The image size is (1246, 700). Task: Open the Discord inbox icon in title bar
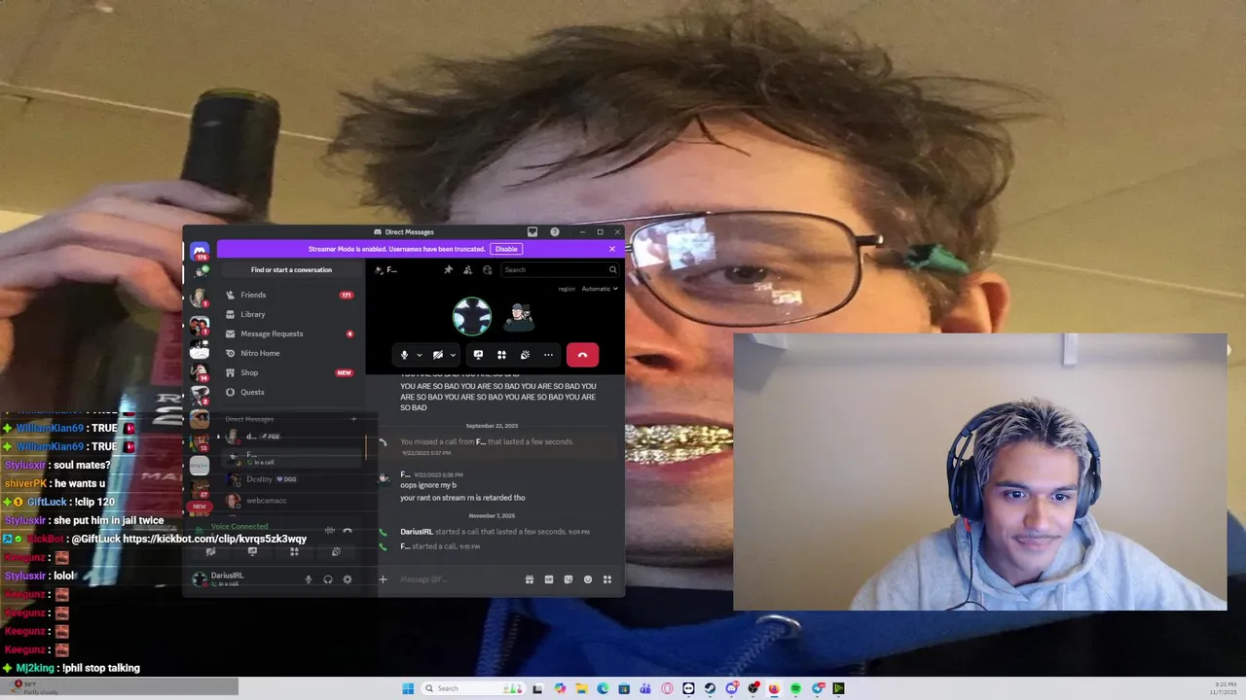pyautogui.click(x=532, y=232)
